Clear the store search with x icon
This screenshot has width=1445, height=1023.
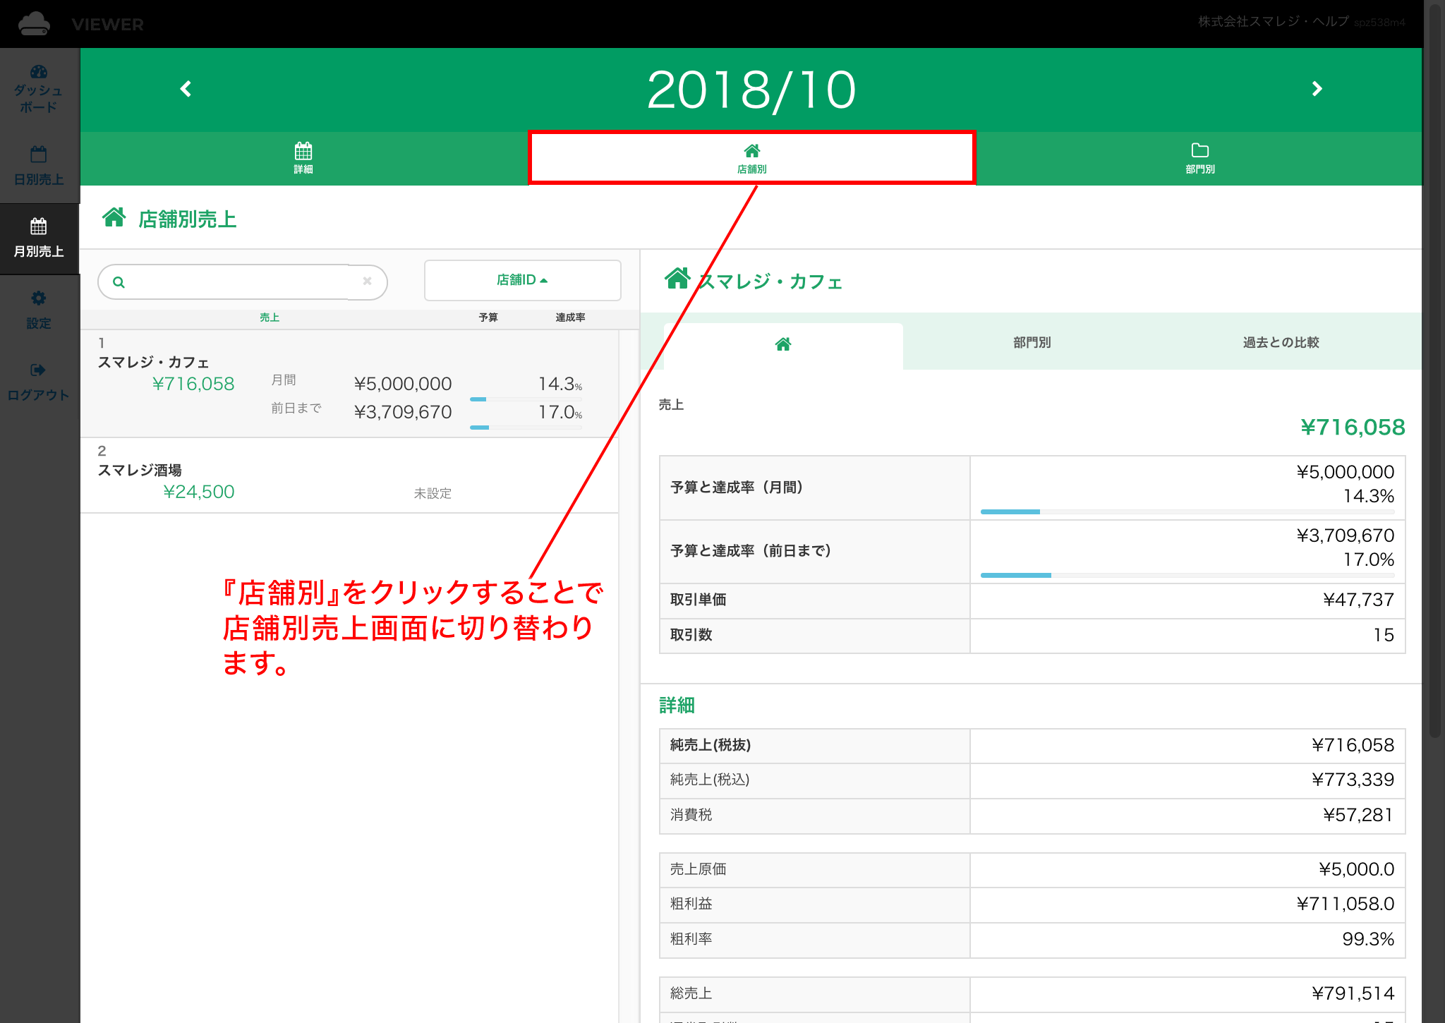coord(367,281)
